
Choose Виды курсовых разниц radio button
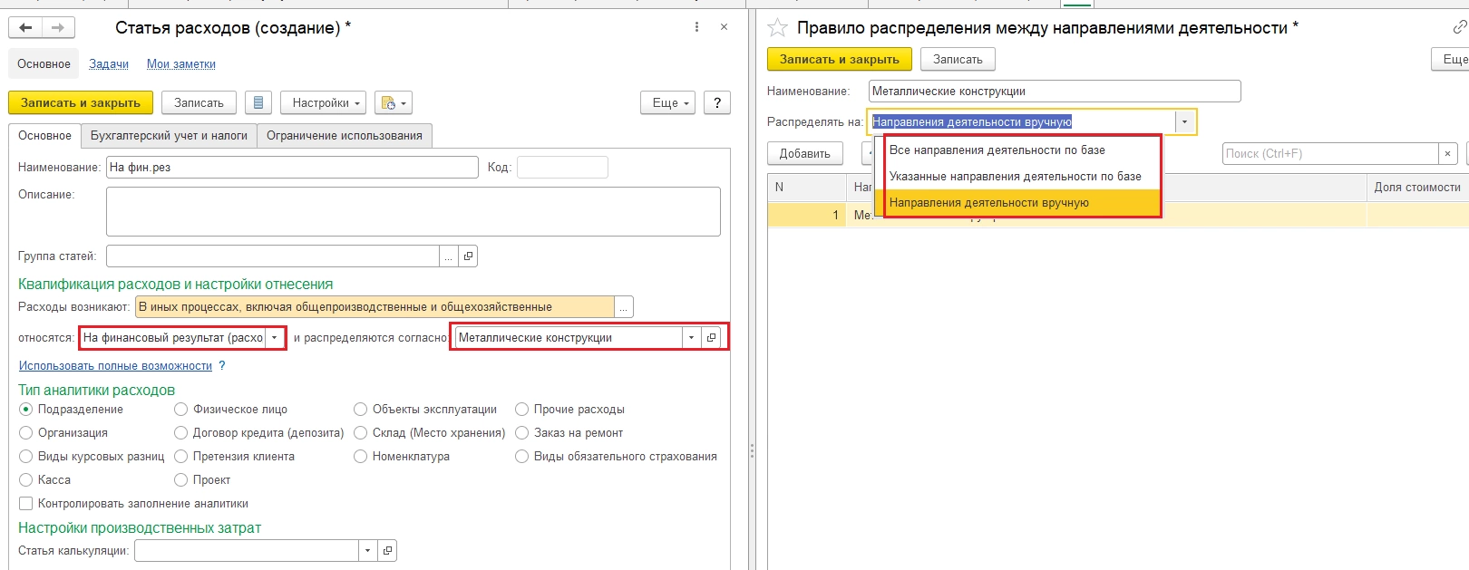(25, 457)
